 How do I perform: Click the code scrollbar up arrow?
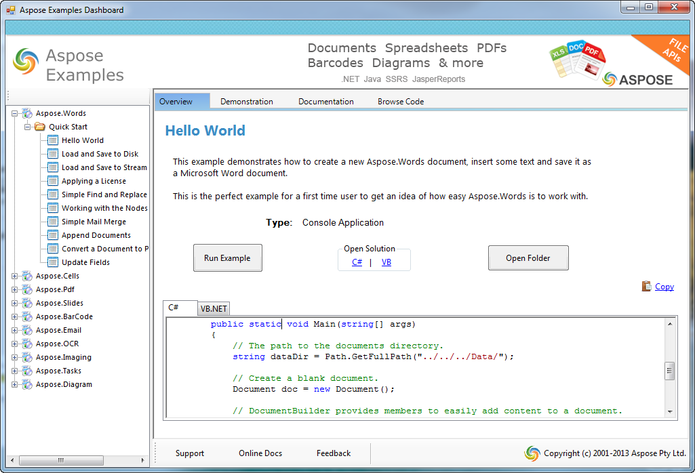click(670, 324)
